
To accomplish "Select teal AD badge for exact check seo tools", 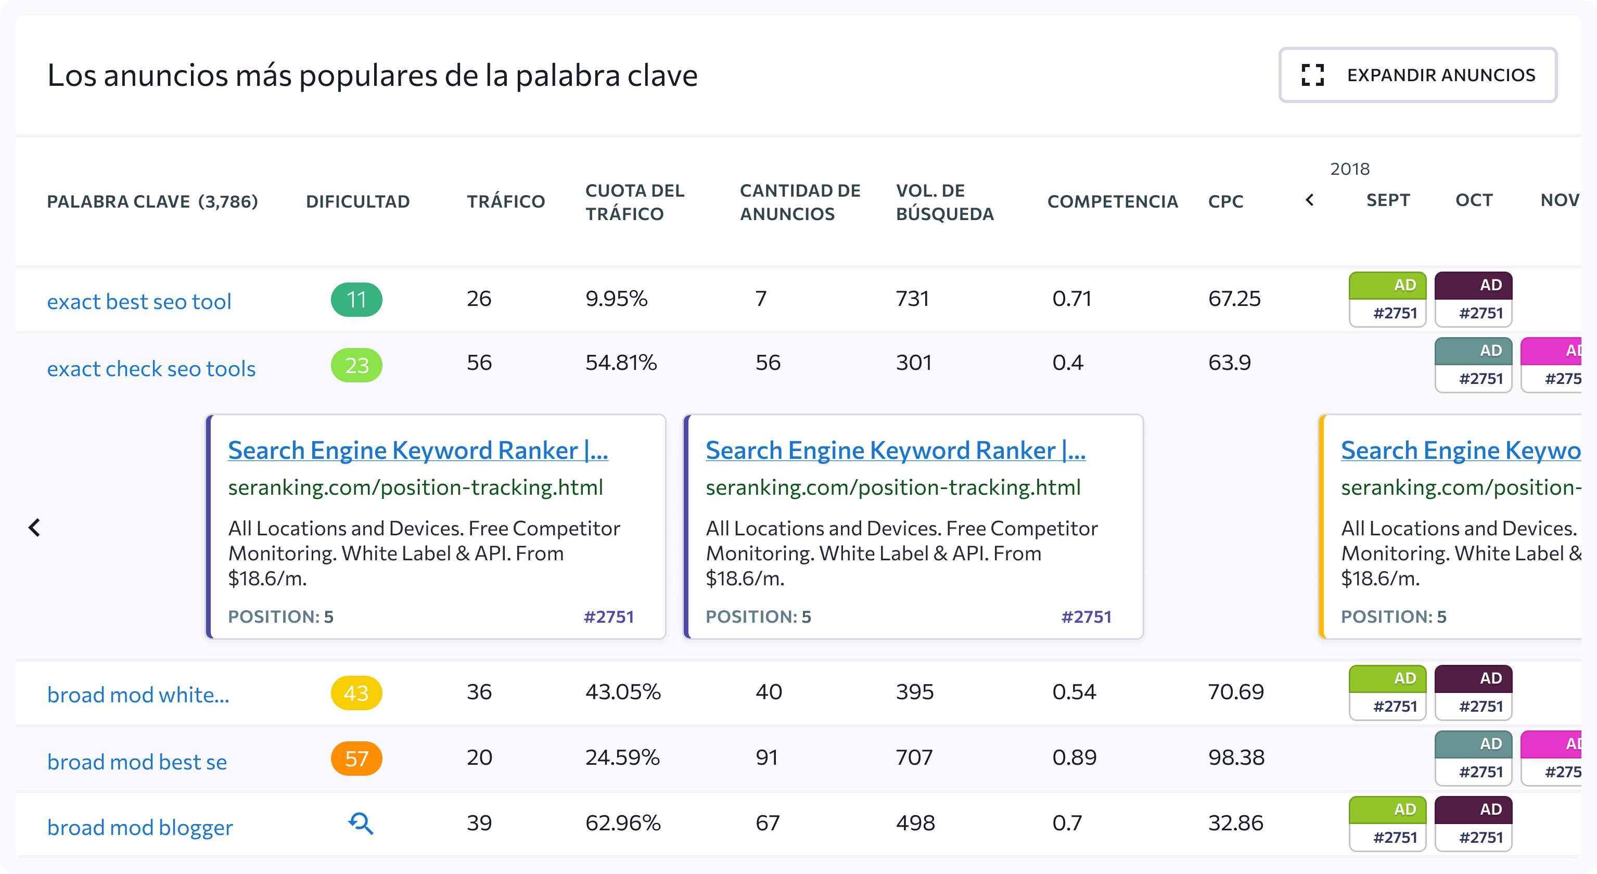I will pos(1474,365).
